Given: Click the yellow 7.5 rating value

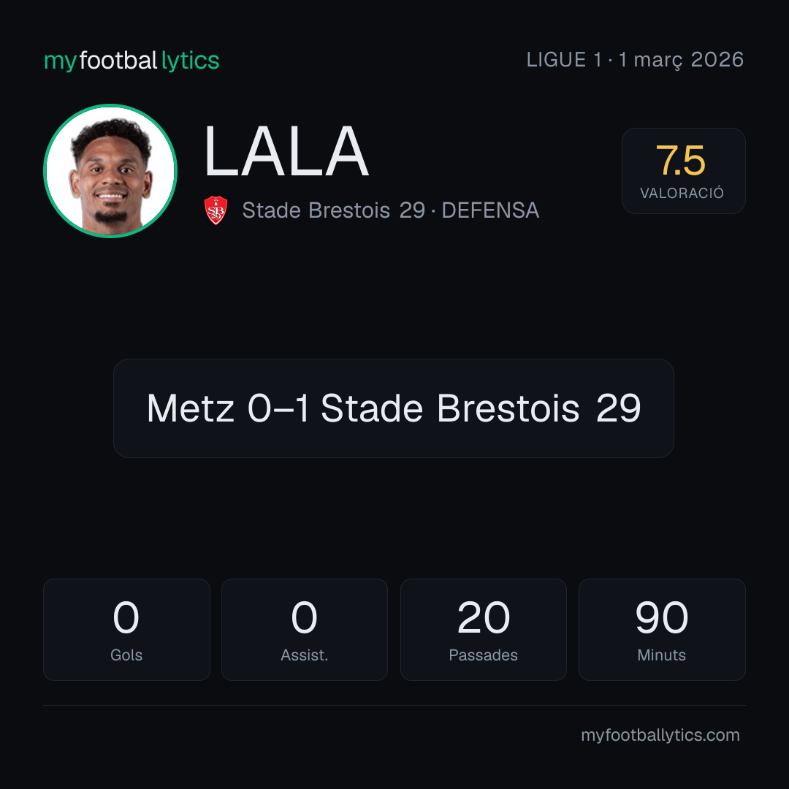Looking at the screenshot, I should [681, 161].
